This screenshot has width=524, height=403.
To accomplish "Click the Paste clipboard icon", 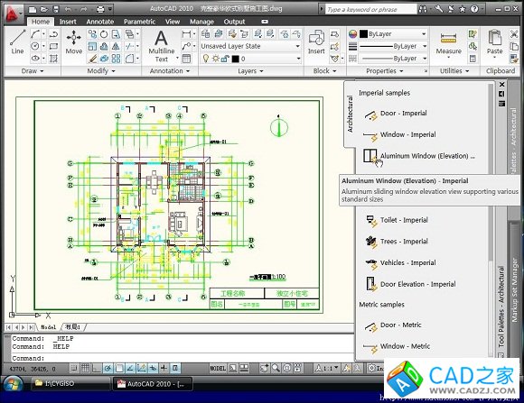I will click(494, 43).
